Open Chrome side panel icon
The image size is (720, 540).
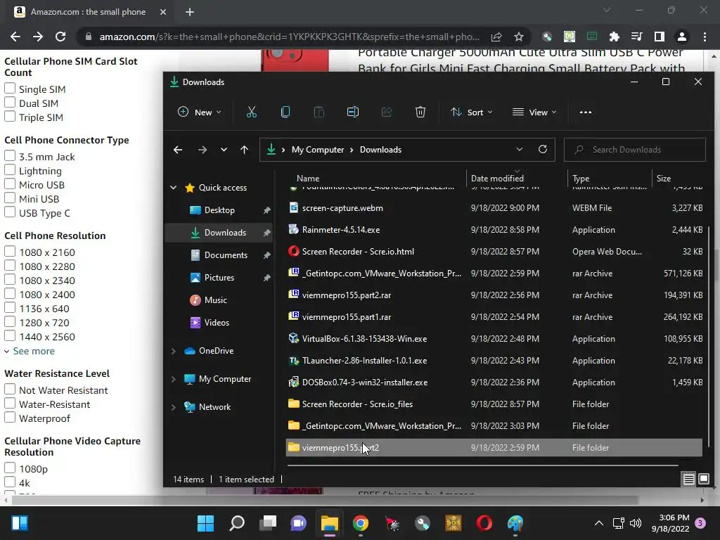(x=660, y=37)
